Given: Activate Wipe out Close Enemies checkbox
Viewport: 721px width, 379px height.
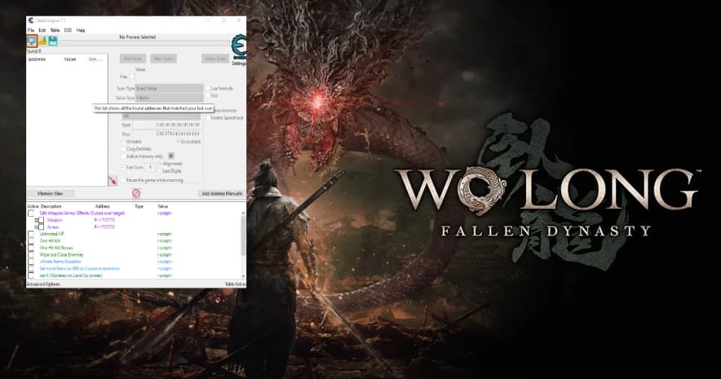Looking at the screenshot, I should click(31, 254).
